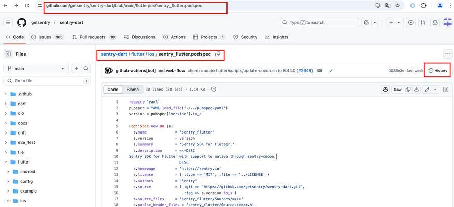This screenshot has height=207, width=454.
Task: Ask Copilot about this file icon
Action: pyautogui.click(x=385, y=90)
